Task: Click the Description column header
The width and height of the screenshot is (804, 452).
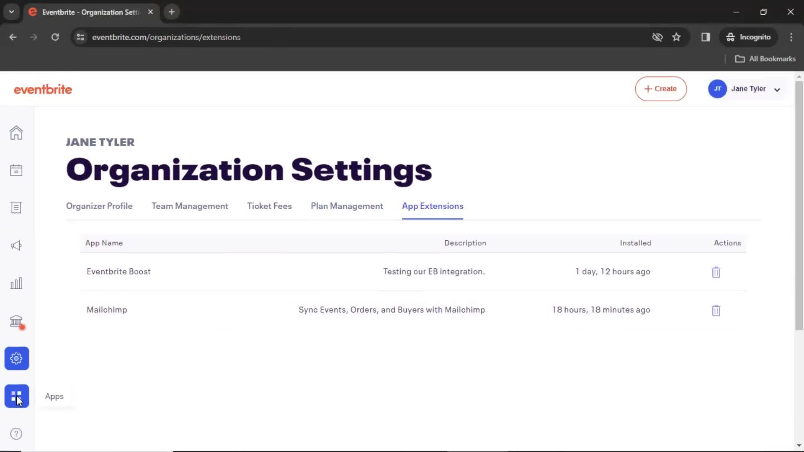Action: tap(465, 243)
